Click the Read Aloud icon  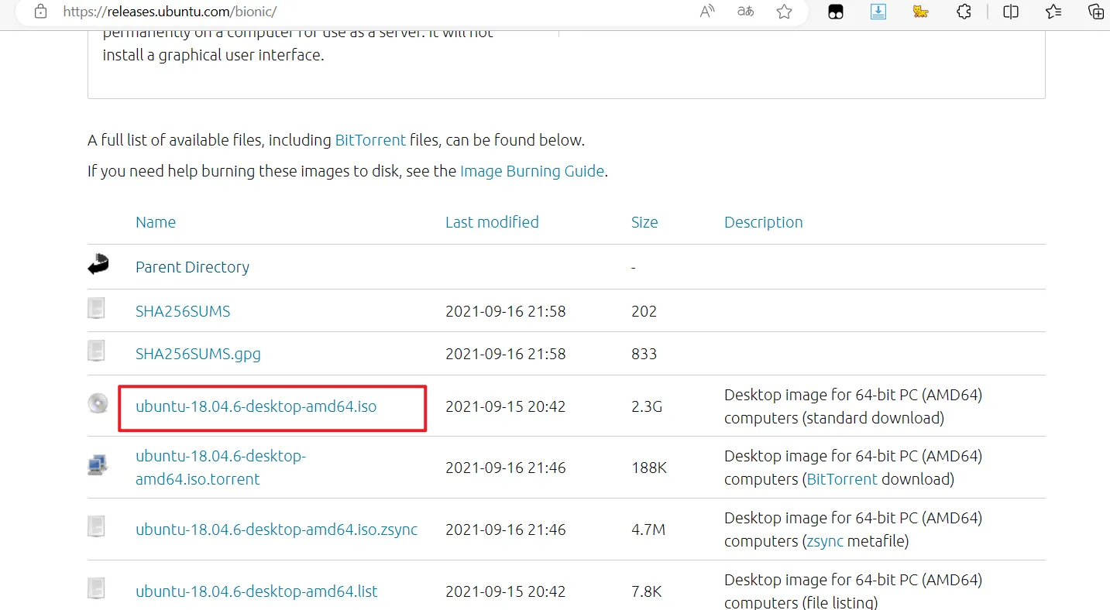point(707,12)
